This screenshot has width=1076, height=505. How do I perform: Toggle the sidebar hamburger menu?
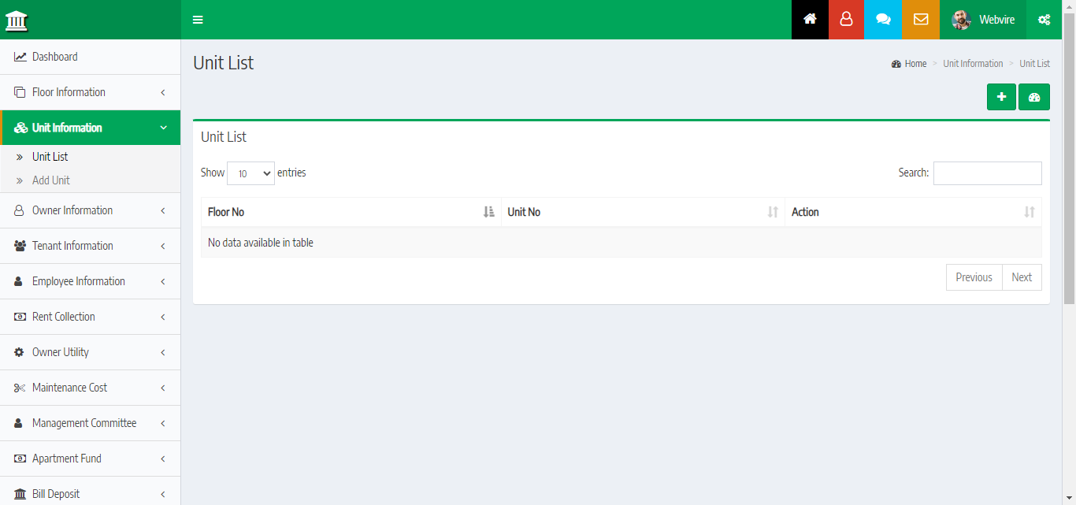[198, 20]
